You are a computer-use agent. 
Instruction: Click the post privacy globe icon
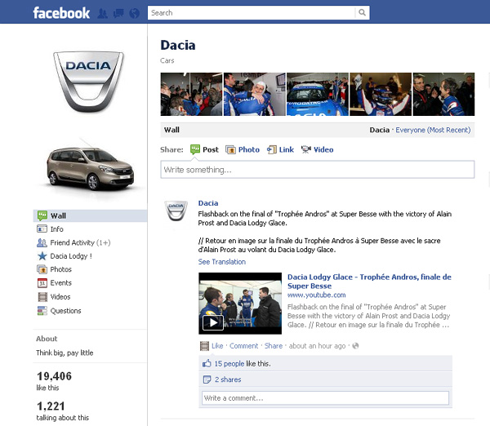[x=355, y=346]
